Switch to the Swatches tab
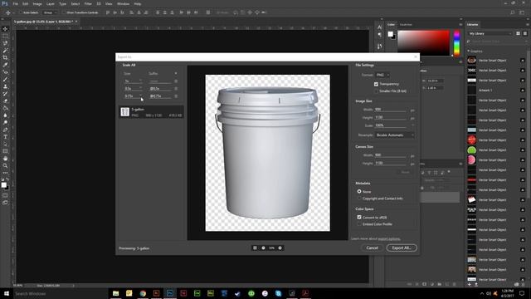The height and width of the screenshot is (299, 531). click(406, 24)
